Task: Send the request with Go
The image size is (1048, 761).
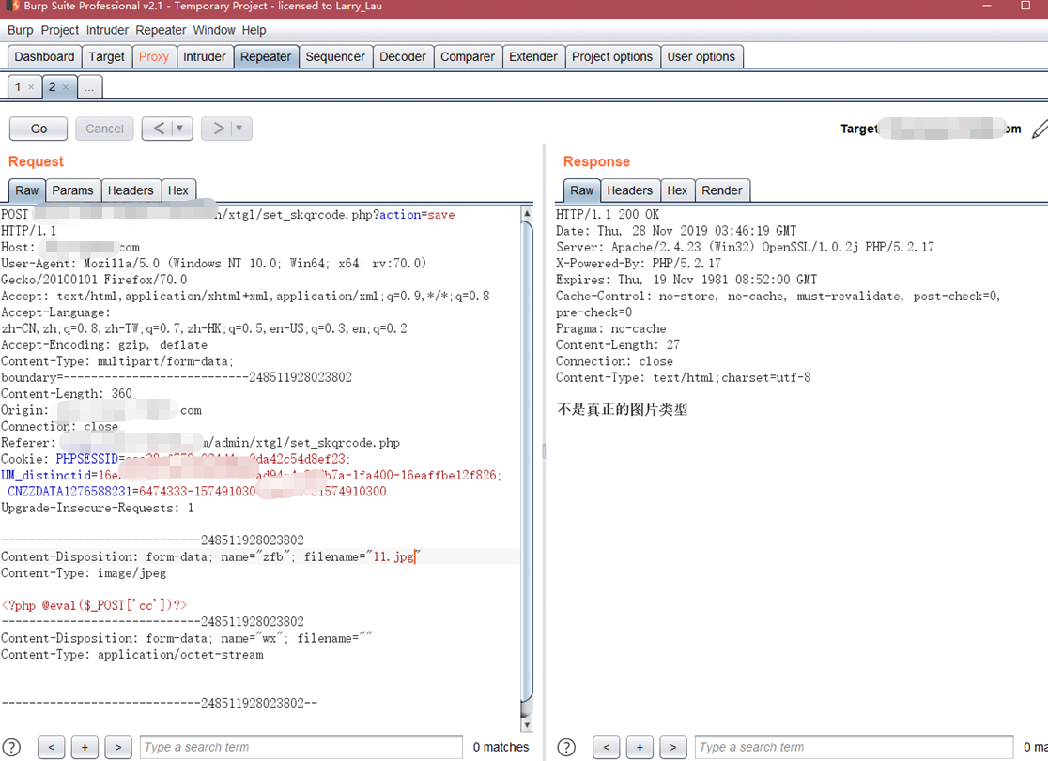Action: click(x=39, y=129)
